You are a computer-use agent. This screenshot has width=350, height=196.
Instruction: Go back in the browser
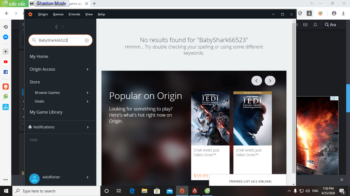[x=7, y=13]
